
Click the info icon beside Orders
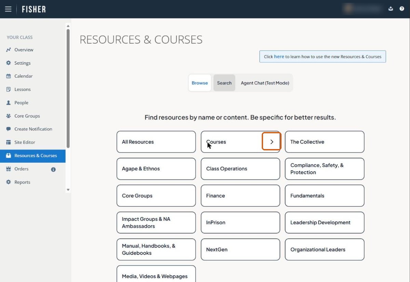(53, 169)
